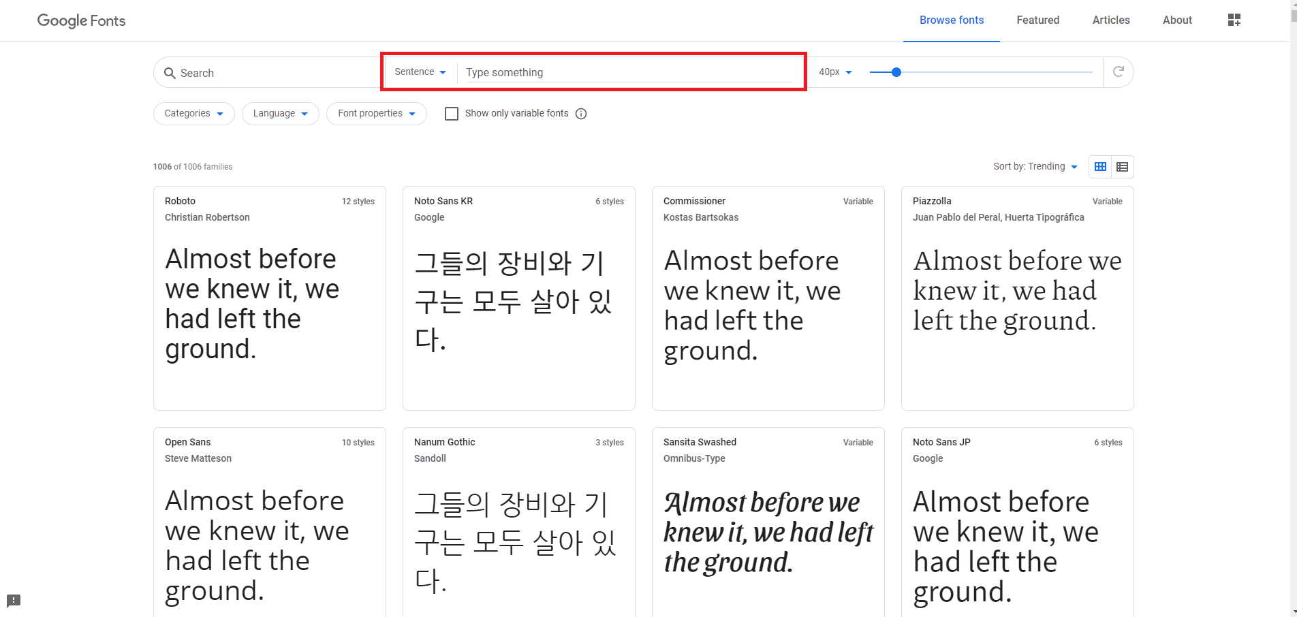This screenshot has width=1297, height=617.
Task: Open the Nanum Gothic font card
Action: pos(519,522)
